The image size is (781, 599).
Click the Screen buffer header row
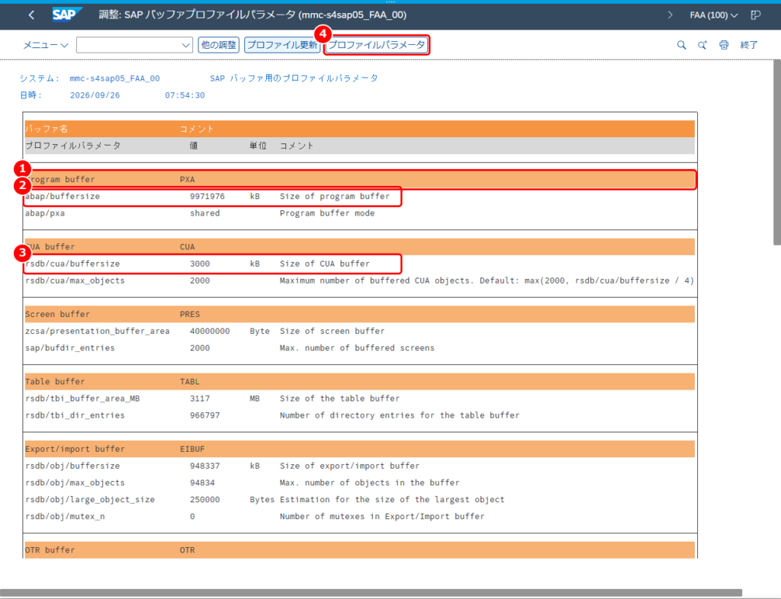pos(360,314)
